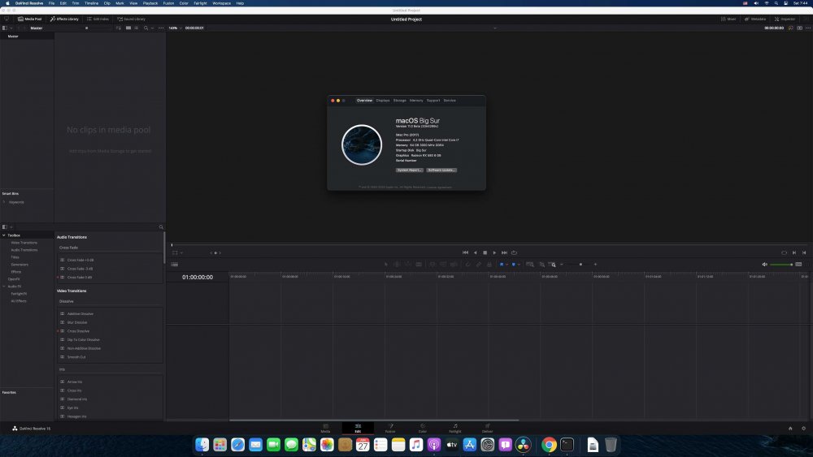Select Titles in Toolbox tree
The height and width of the screenshot is (457, 813).
pyautogui.click(x=15, y=257)
